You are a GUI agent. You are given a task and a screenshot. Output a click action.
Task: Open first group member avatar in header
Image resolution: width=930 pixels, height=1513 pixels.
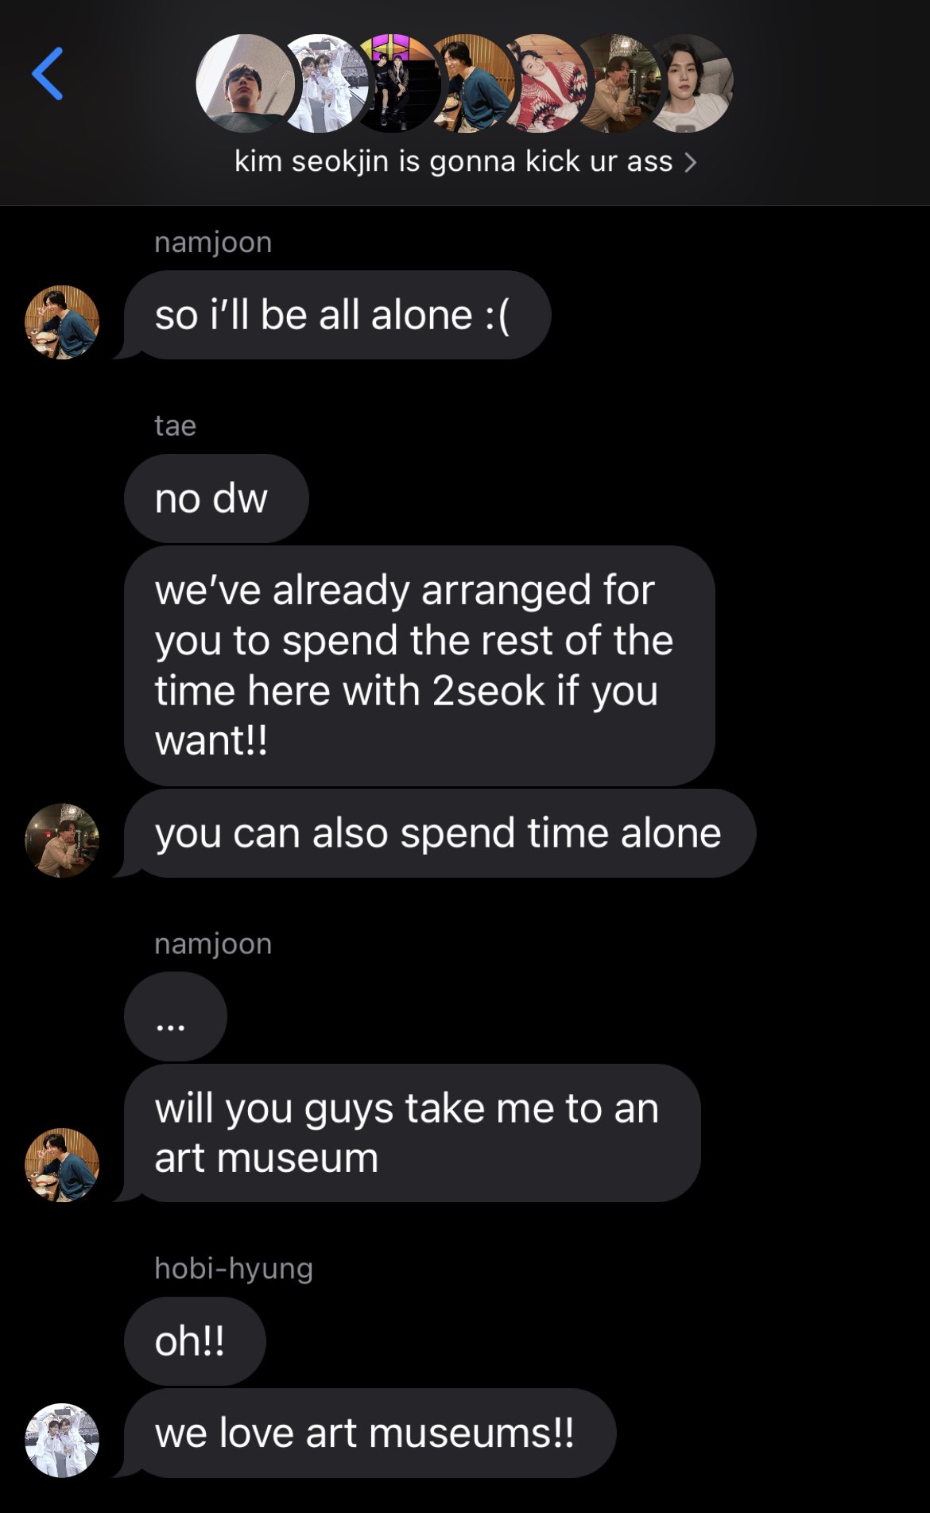tap(245, 83)
